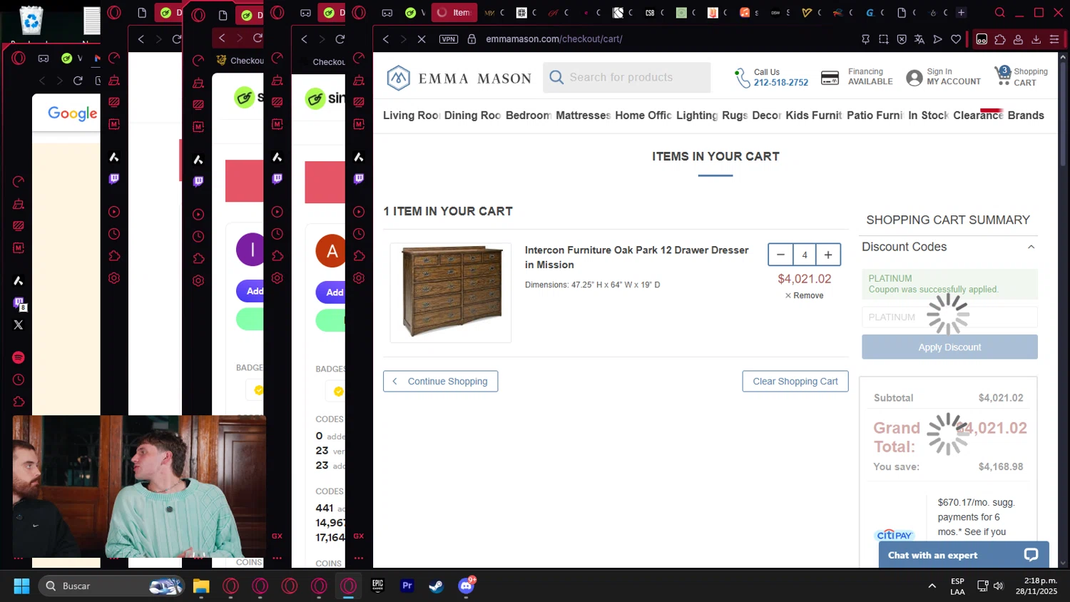1070x602 pixels.
Task: Bookmark the page with the heart icon
Action: (956, 39)
